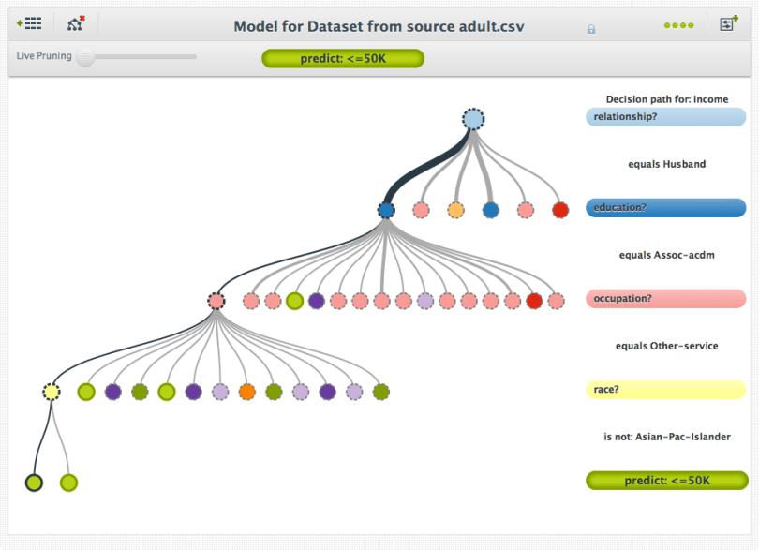Open the create new model icon at top right
Screen dimensions: 759x550
pos(728,23)
